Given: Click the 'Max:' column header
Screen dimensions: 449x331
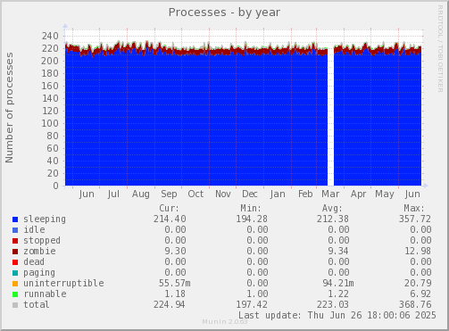Looking at the screenshot, I should [x=414, y=208].
